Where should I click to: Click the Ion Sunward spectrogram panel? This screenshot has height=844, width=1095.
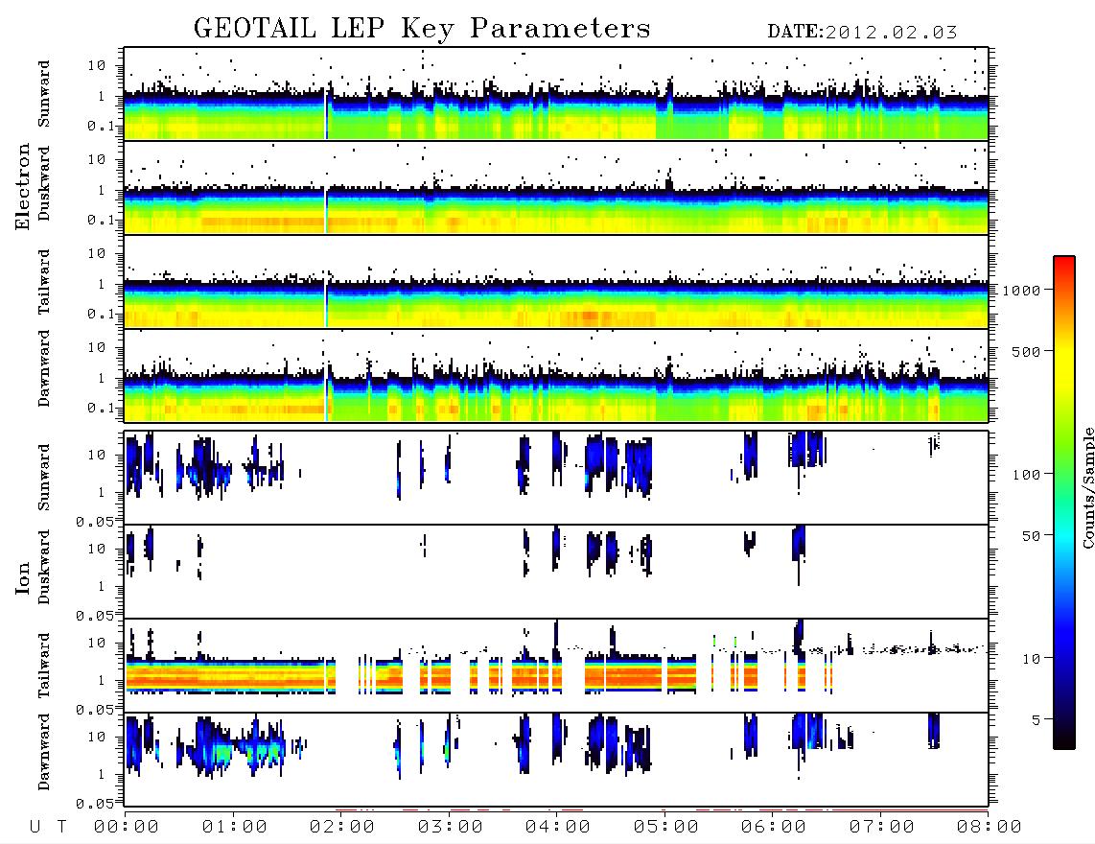click(x=556, y=478)
